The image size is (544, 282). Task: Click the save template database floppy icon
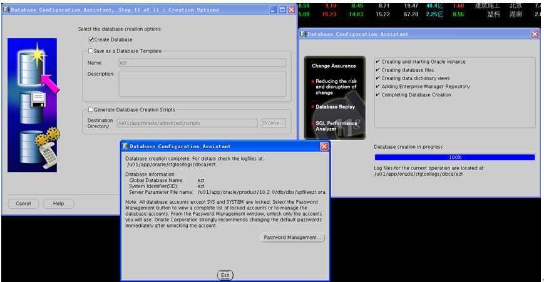[x=32, y=108]
